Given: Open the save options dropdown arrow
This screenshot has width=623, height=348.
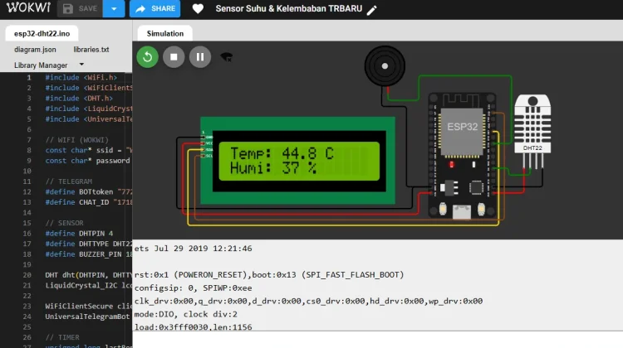Looking at the screenshot, I should 114,9.
